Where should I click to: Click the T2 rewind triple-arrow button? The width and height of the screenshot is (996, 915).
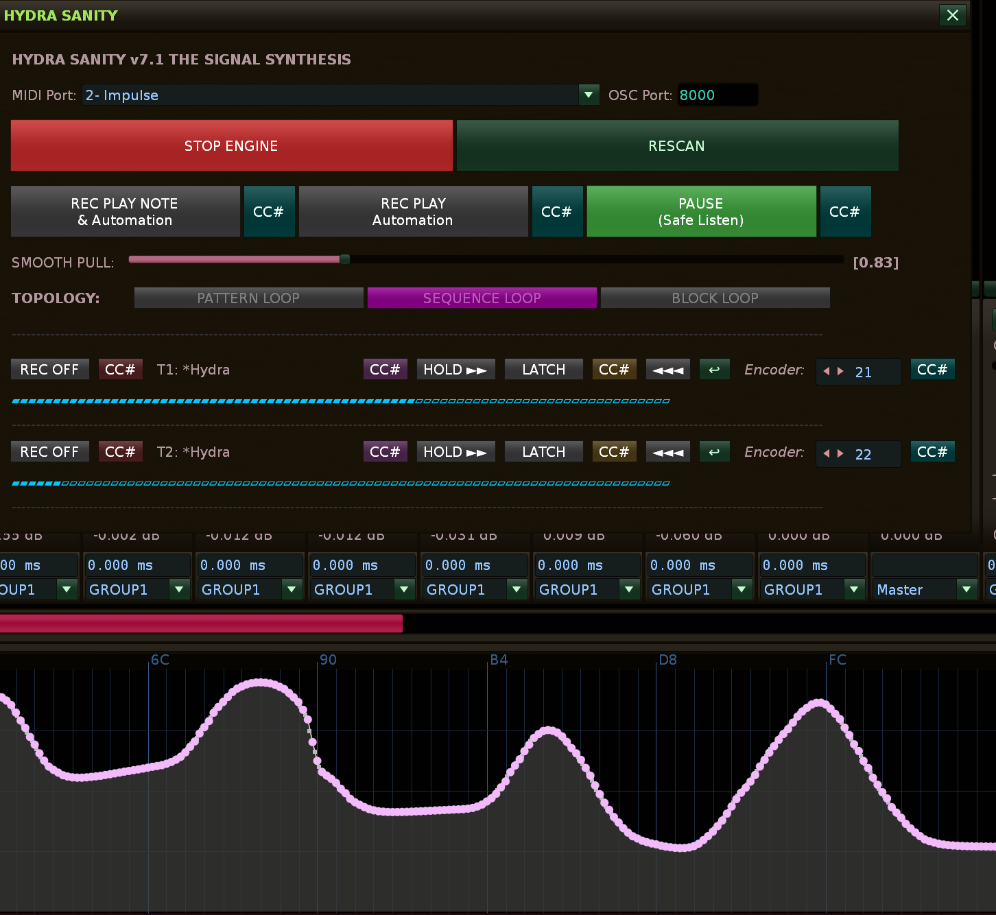667,452
